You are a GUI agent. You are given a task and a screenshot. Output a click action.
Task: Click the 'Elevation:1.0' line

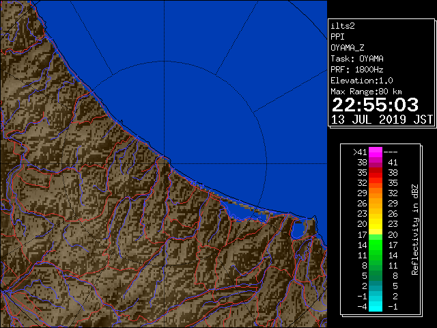pyautogui.click(x=362, y=81)
